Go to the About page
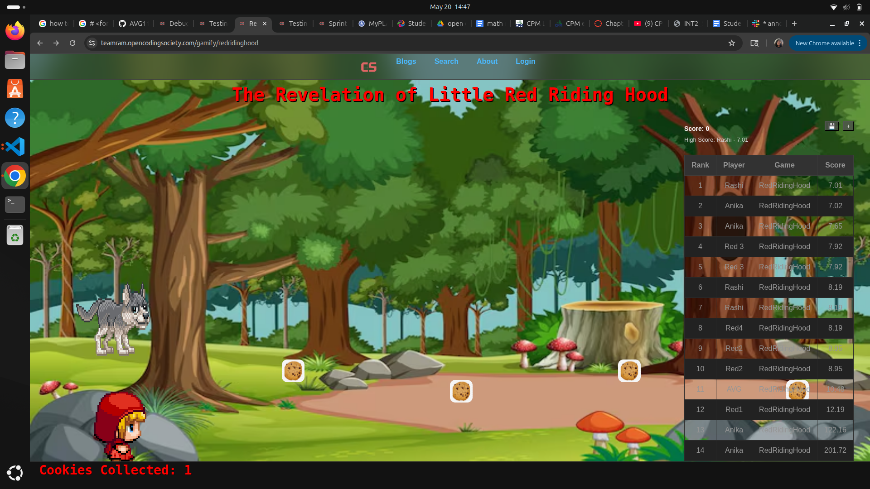This screenshot has height=489, width=870. [487, 61]
